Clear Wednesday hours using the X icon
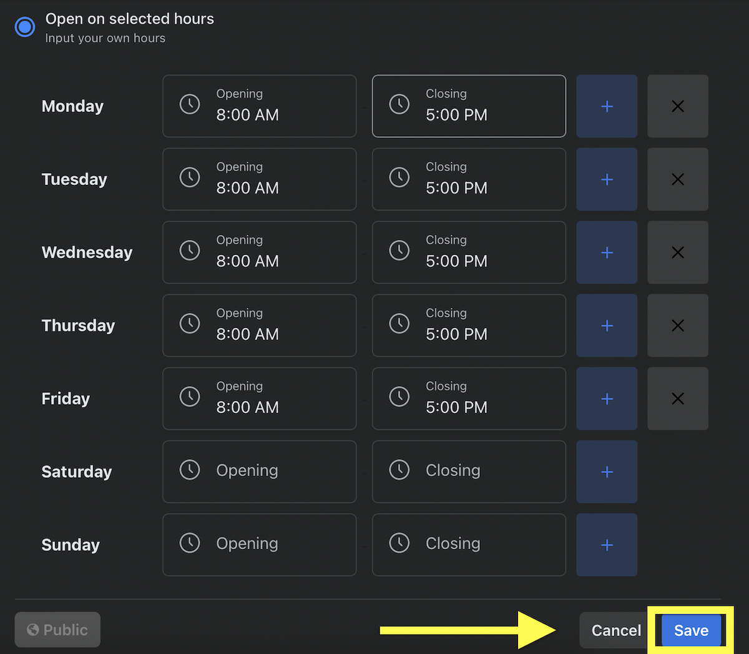 [x=677, y=252]
